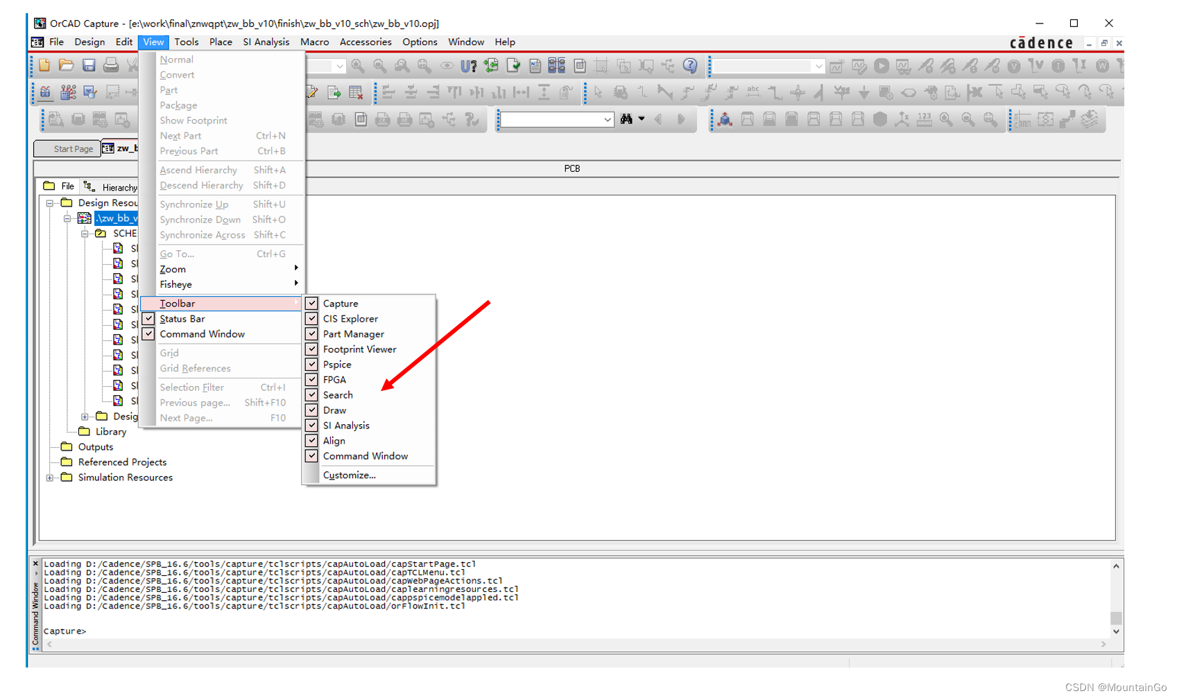
Task: Open the dropdown arrow beside the binoculars icon
Action: point(642,119)
